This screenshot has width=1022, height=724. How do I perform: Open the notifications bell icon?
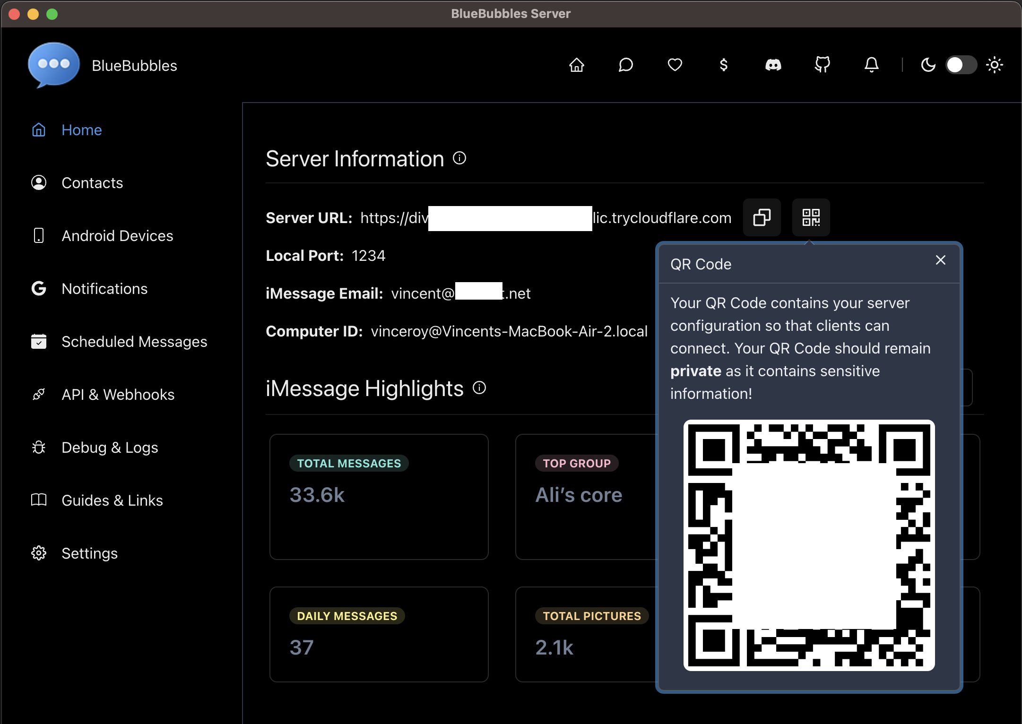click(x=871, y=65)
